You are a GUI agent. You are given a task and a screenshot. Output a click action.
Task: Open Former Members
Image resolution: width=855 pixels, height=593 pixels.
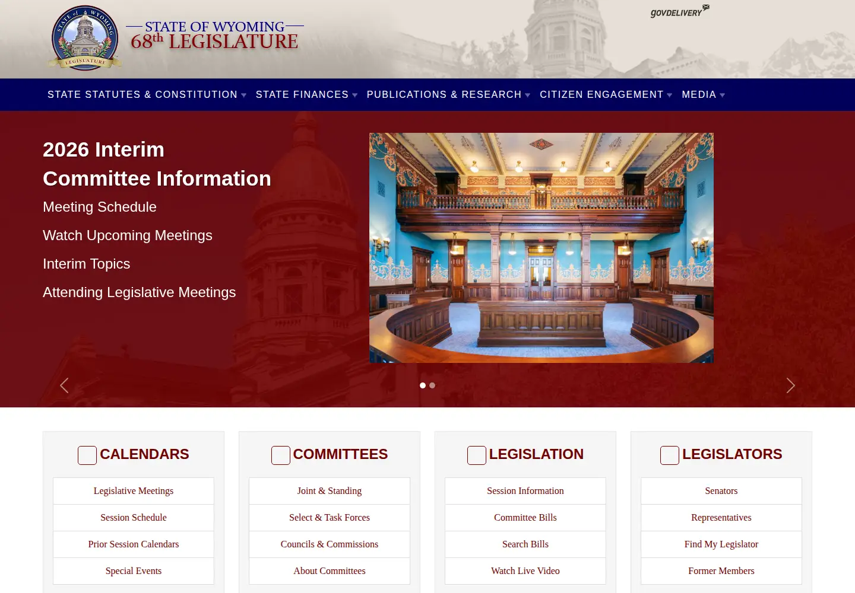tap(721, 571)
